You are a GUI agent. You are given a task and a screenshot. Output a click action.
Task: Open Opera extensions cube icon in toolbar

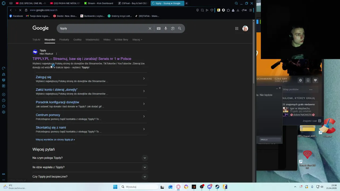click(x=228, y=10)
